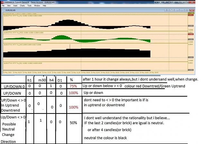Click the 14 May 18:45 time label
This screenshot has width=201, height=144.
(x=154, y=72)
